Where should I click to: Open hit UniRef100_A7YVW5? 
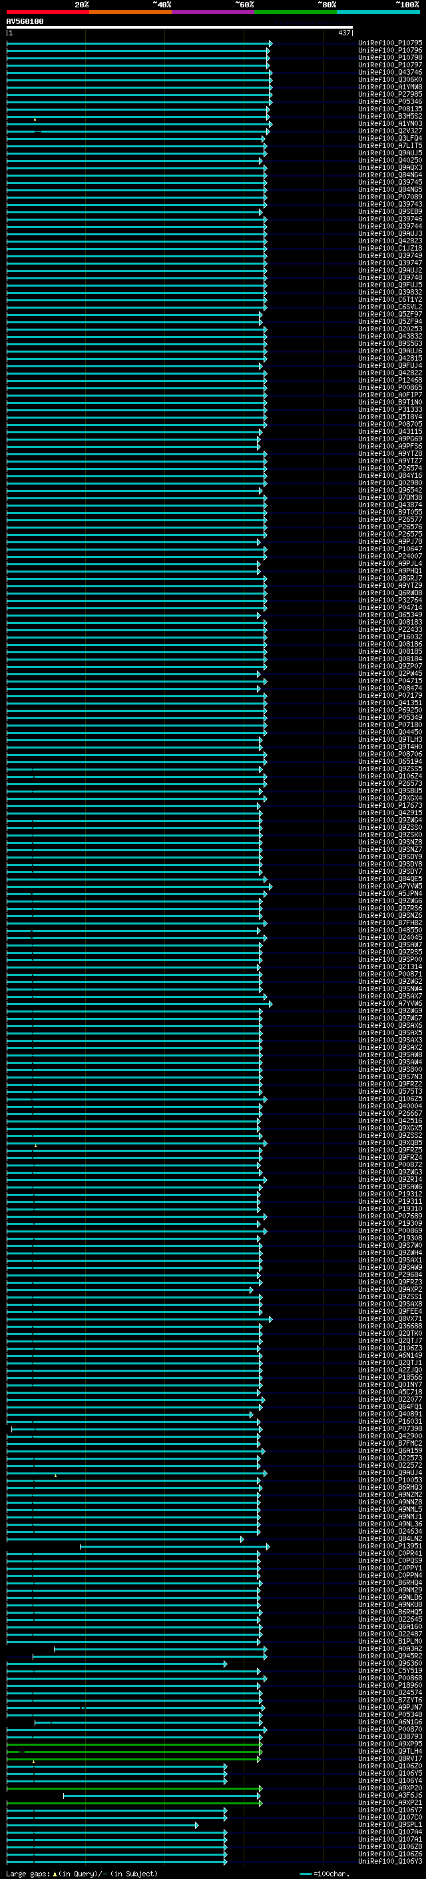click(390, 887)
